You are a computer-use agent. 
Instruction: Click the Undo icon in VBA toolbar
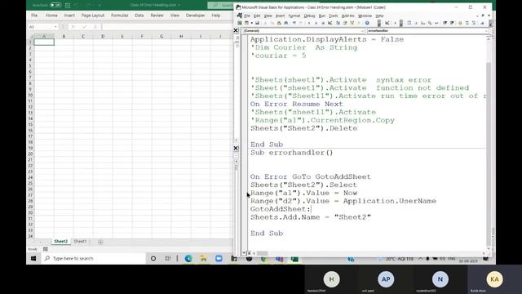tap(294, 23)
